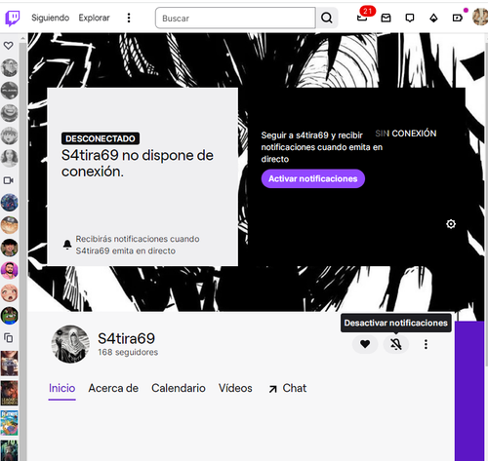Click the bell icon beside Recibirás notificaciones

tap(67, 245)
